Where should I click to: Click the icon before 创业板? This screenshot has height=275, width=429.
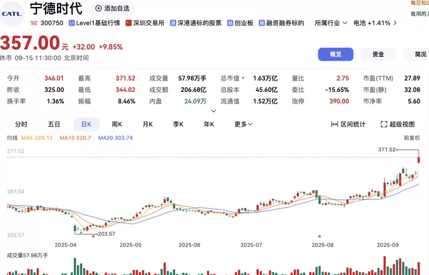pos(230,23)
